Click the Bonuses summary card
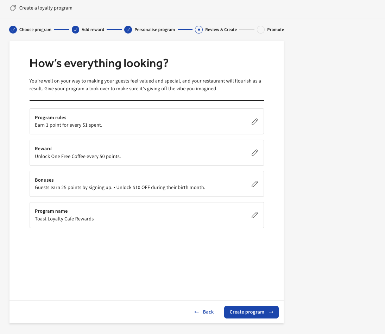 pos(147,184)
